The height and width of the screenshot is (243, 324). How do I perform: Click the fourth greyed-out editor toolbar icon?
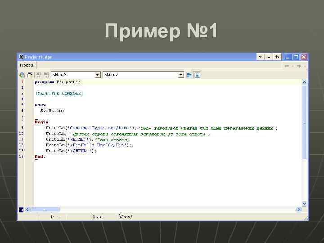tap(46, 75)
